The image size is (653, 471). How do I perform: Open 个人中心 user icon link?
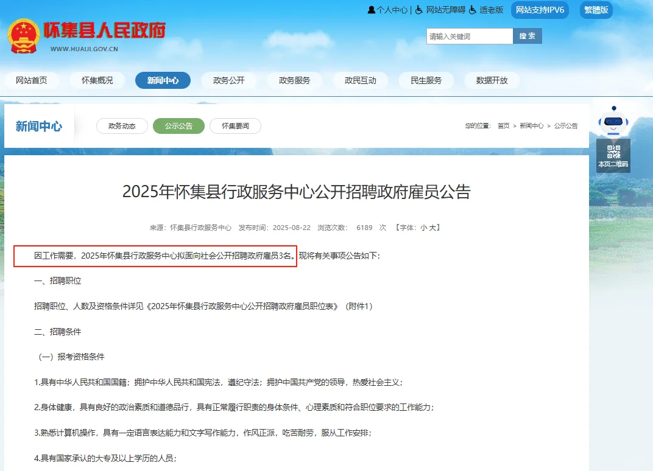coord(387,10)
